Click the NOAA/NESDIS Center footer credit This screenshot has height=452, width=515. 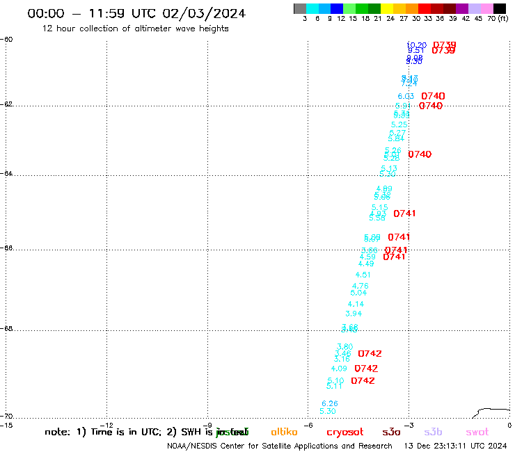point(280,446)
